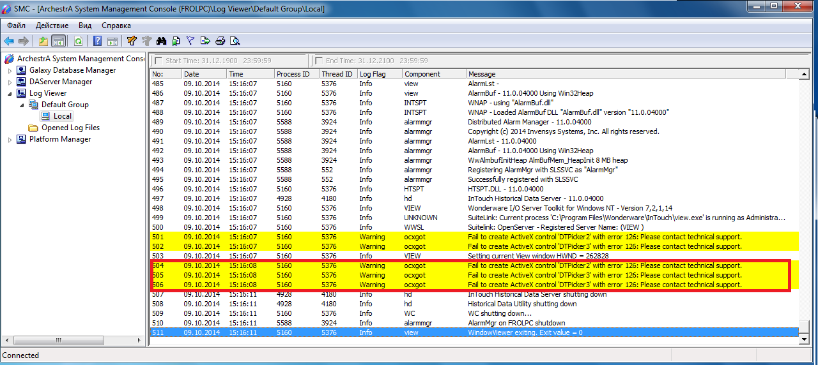This screenshot has width=818, height=365.
Task: Click the printer Print icon
Action: (220, 41)
